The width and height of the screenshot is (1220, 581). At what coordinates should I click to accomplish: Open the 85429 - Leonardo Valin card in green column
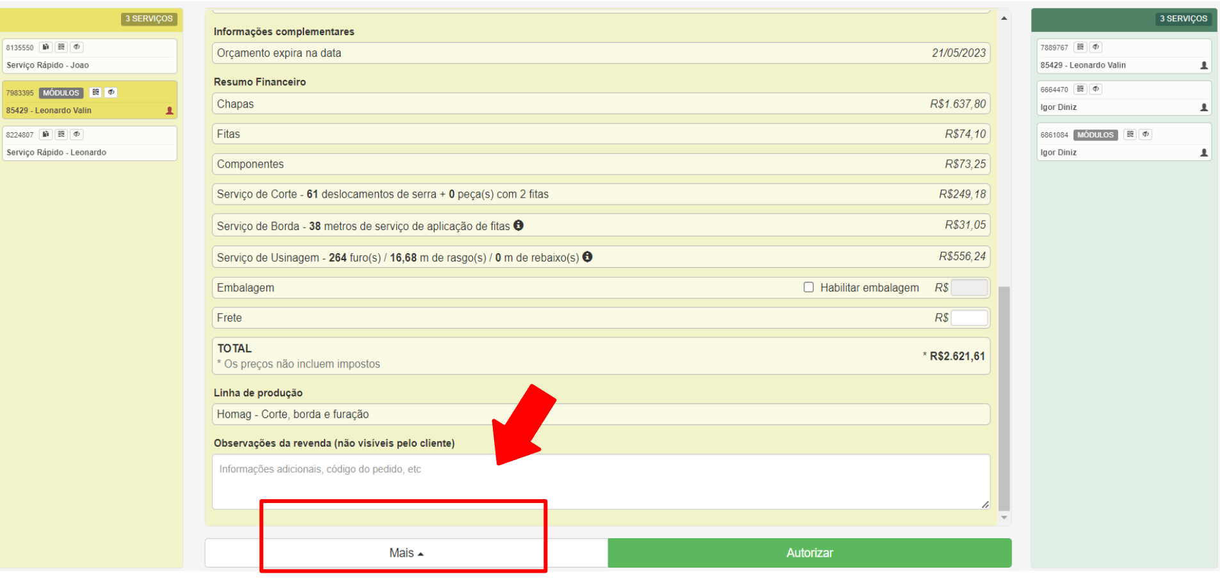pos(1124,56)
